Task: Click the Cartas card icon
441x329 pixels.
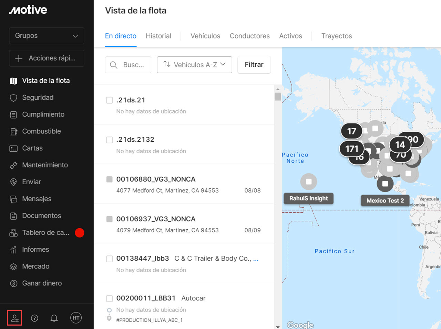Action: pos(13,148)
